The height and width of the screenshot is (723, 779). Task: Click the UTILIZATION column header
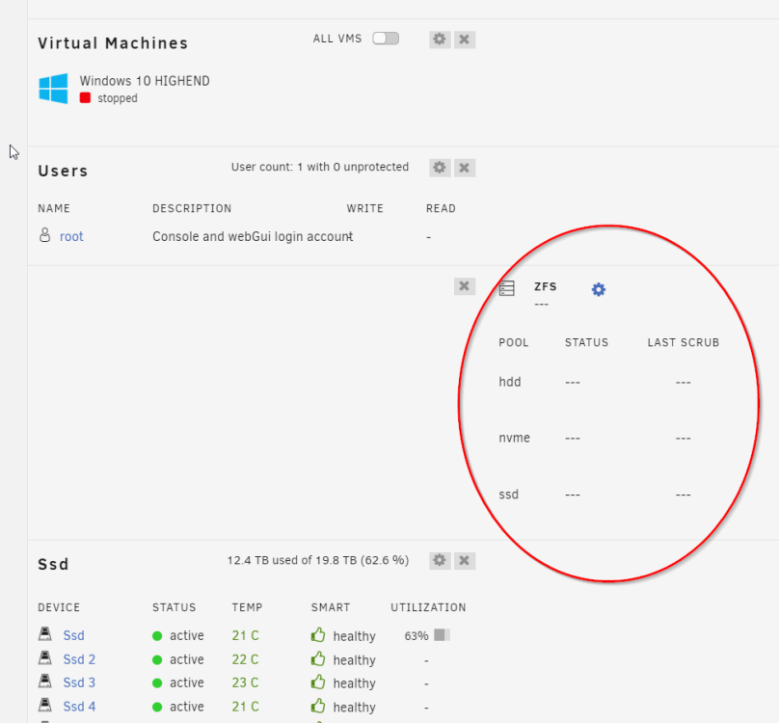tap(428, 607)
